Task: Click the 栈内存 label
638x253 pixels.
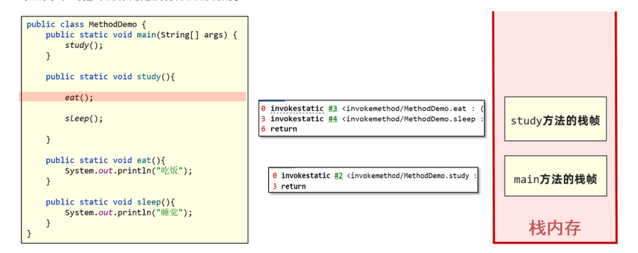Action: click(x=555, y=229)
